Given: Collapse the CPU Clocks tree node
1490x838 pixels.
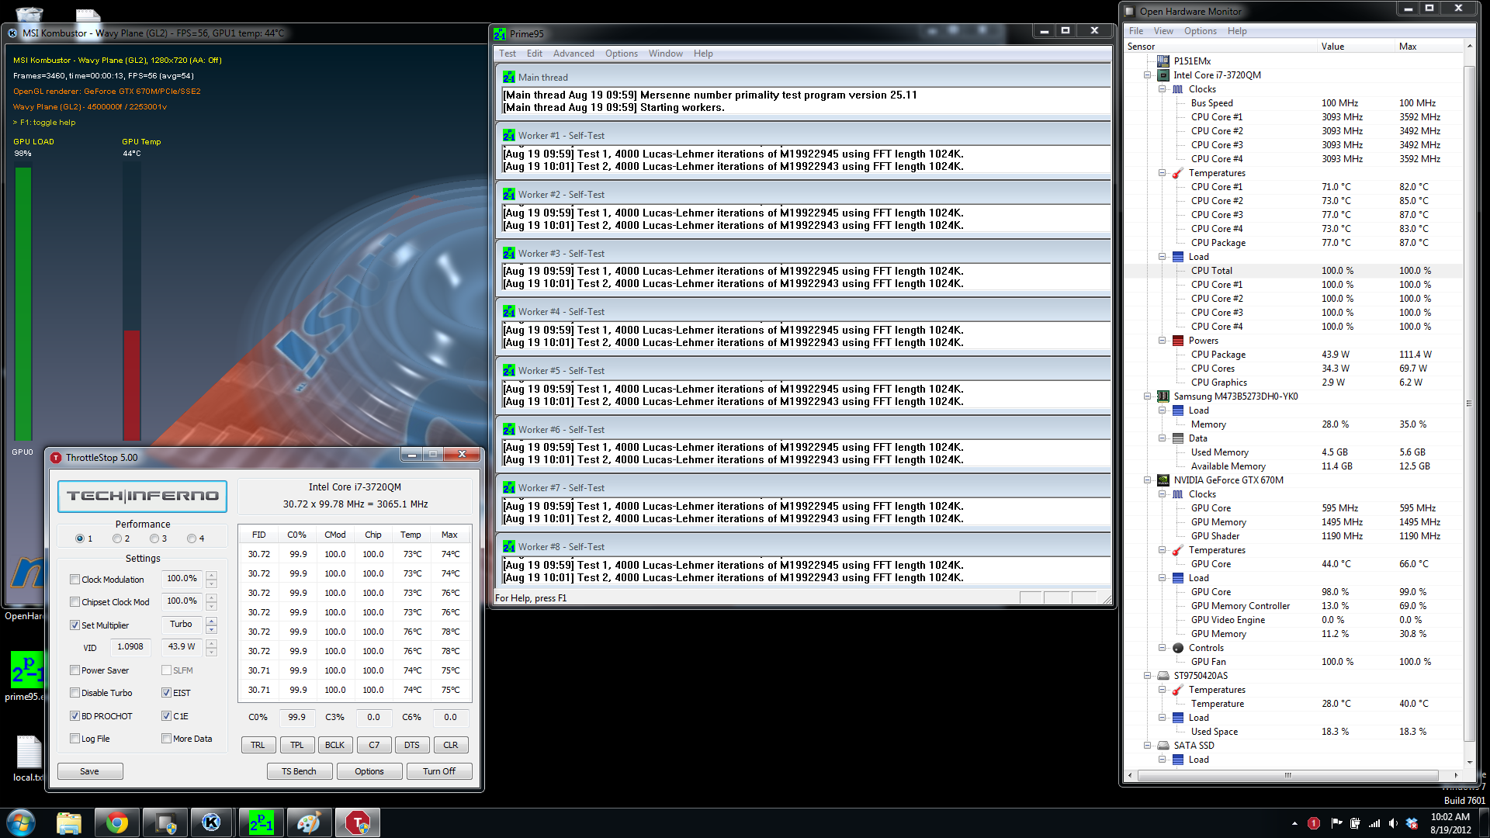Looking at the screenshot, I should [1163, 89].
